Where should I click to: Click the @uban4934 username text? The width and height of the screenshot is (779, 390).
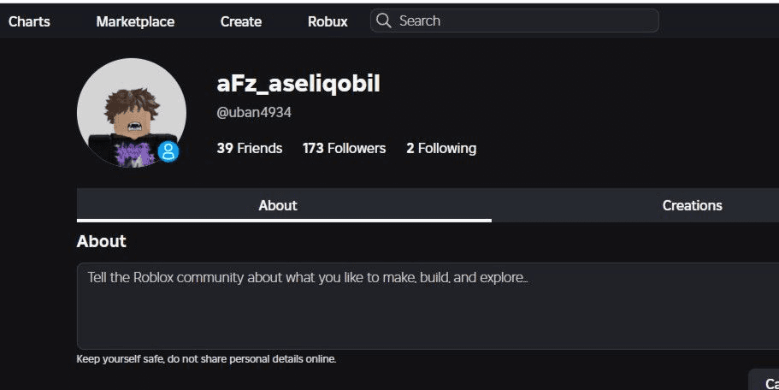tap(254, 112)
